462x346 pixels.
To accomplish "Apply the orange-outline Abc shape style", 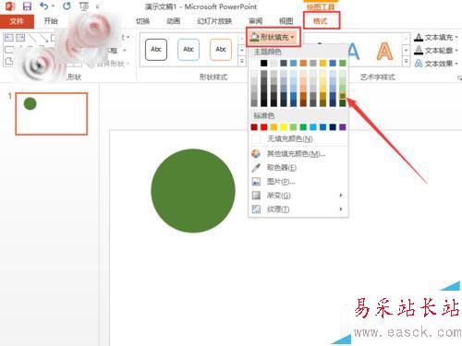I will [221, 49].
